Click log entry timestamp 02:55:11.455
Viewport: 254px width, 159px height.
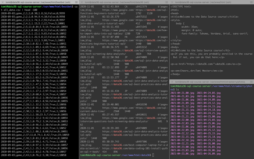(111, 27)
